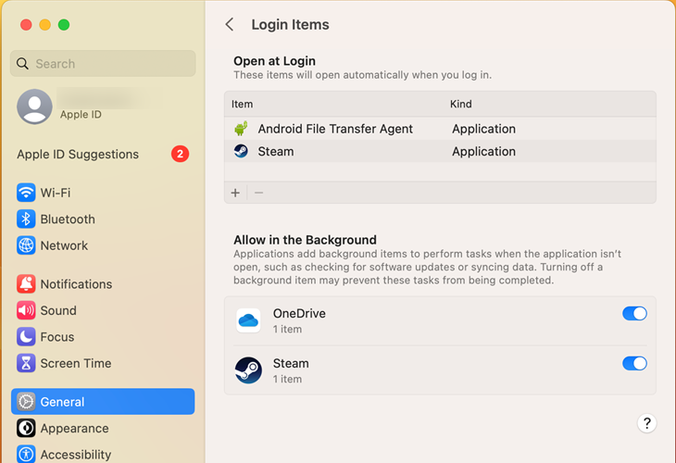This screenshot has height=463, width=676.
Task: Open Notifications bell icon
Action: click(x=26, y=284)
